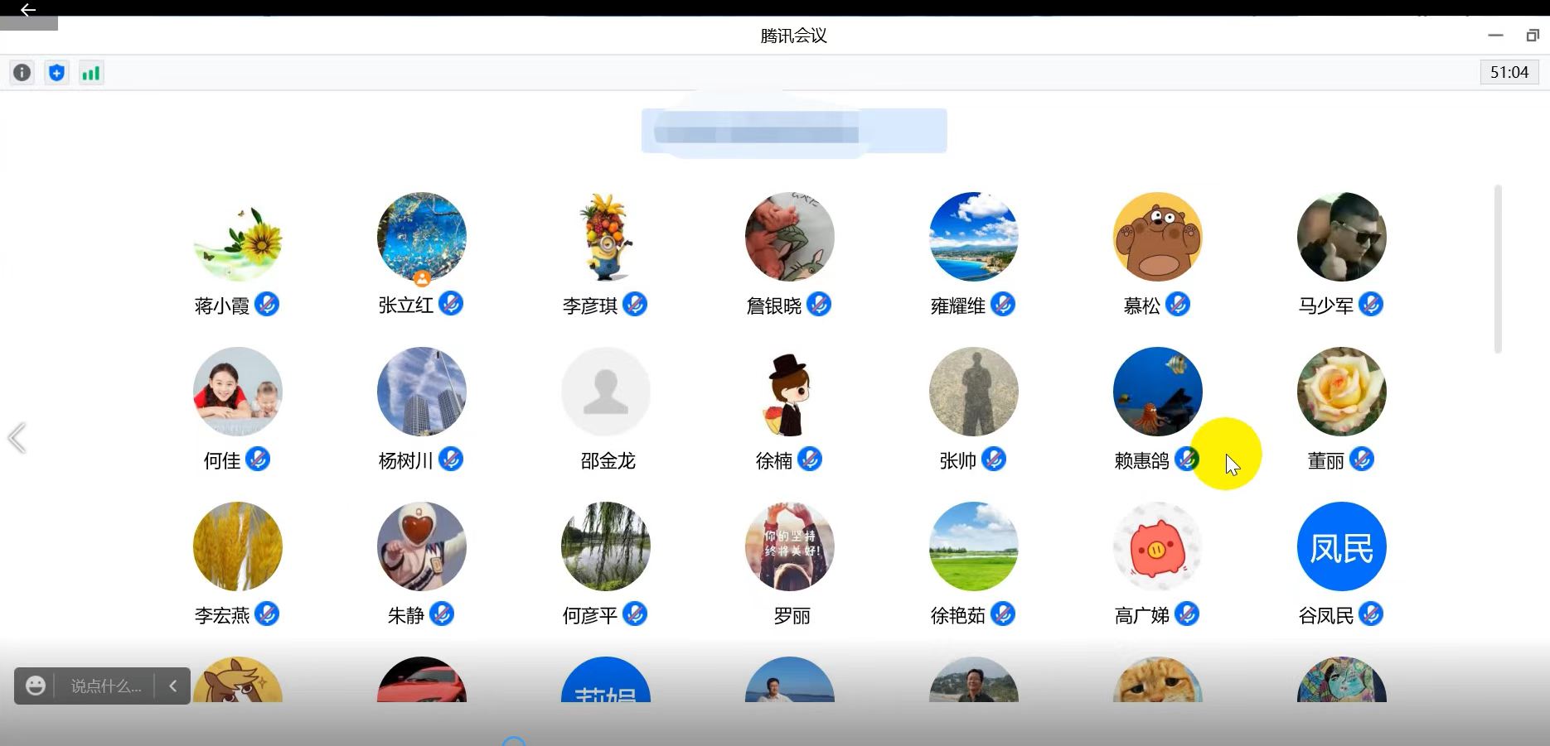Click the 51:04 meeting timer
Image resolution: width=1550 pixels, height=746 pixels.
coord(1509,73)
